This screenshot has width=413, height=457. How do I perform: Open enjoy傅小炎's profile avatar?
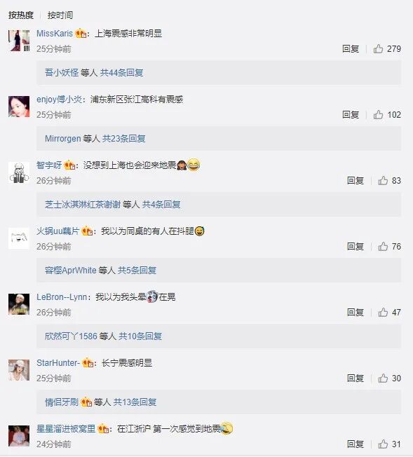click(x=19, y=107)
